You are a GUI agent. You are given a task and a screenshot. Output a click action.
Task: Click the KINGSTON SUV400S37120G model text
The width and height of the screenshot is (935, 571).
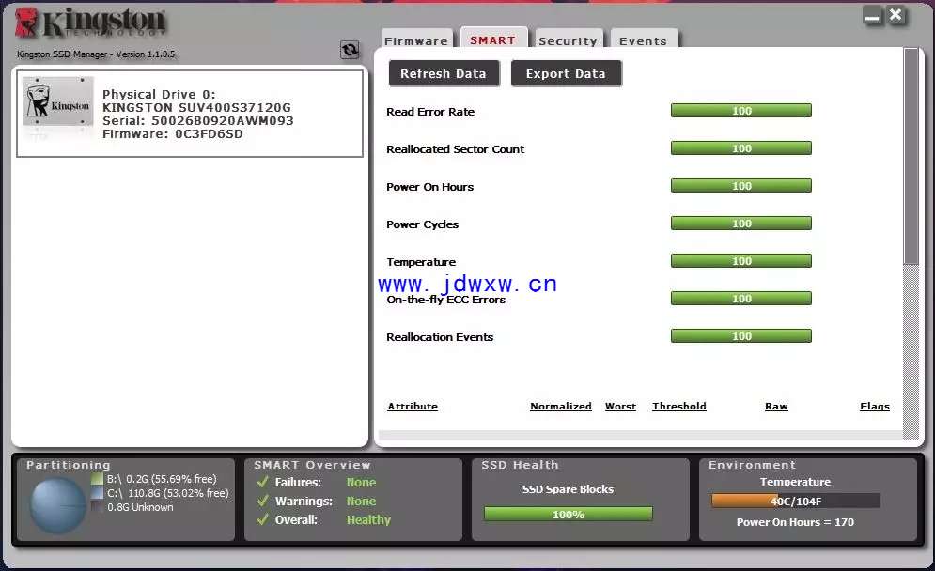pos(196,107)
